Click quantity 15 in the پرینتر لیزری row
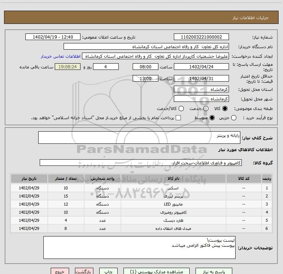283x274 pixels. tap(66, 196)
